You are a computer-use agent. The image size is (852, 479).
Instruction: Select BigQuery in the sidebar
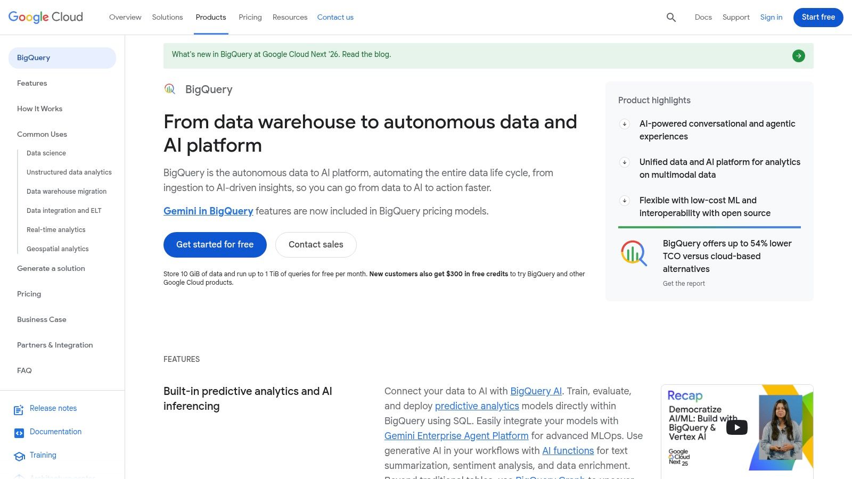tap(62, 58)
